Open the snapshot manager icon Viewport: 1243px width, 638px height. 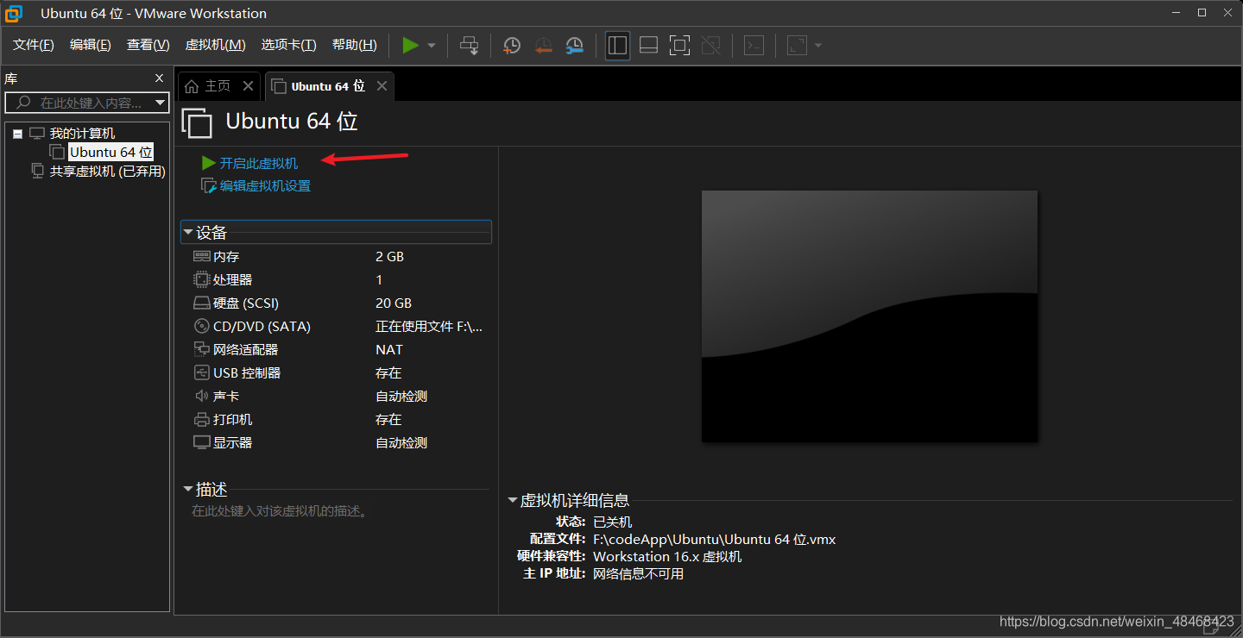pyautogui.click(x=574, y=45)
